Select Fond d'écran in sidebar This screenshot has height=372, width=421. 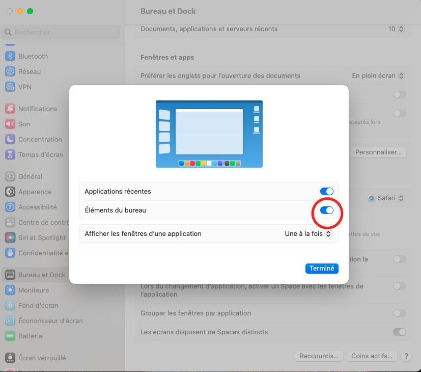[38, 305]
